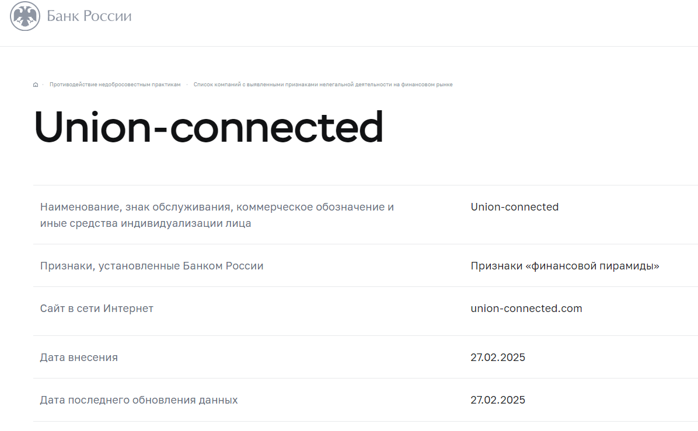Image resolution: width=698 pixels, height=431 pixels.
Task: Click the text 'Наименование, знак обслуживания' label line
Action: [x=217, y=207]
